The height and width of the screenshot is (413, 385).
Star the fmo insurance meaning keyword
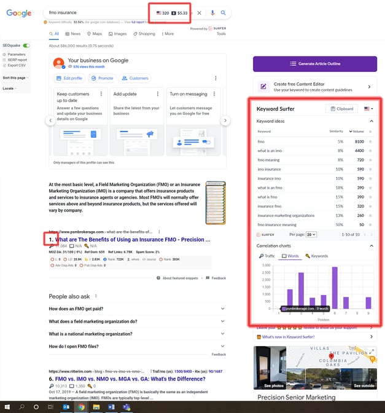point(370,225)
